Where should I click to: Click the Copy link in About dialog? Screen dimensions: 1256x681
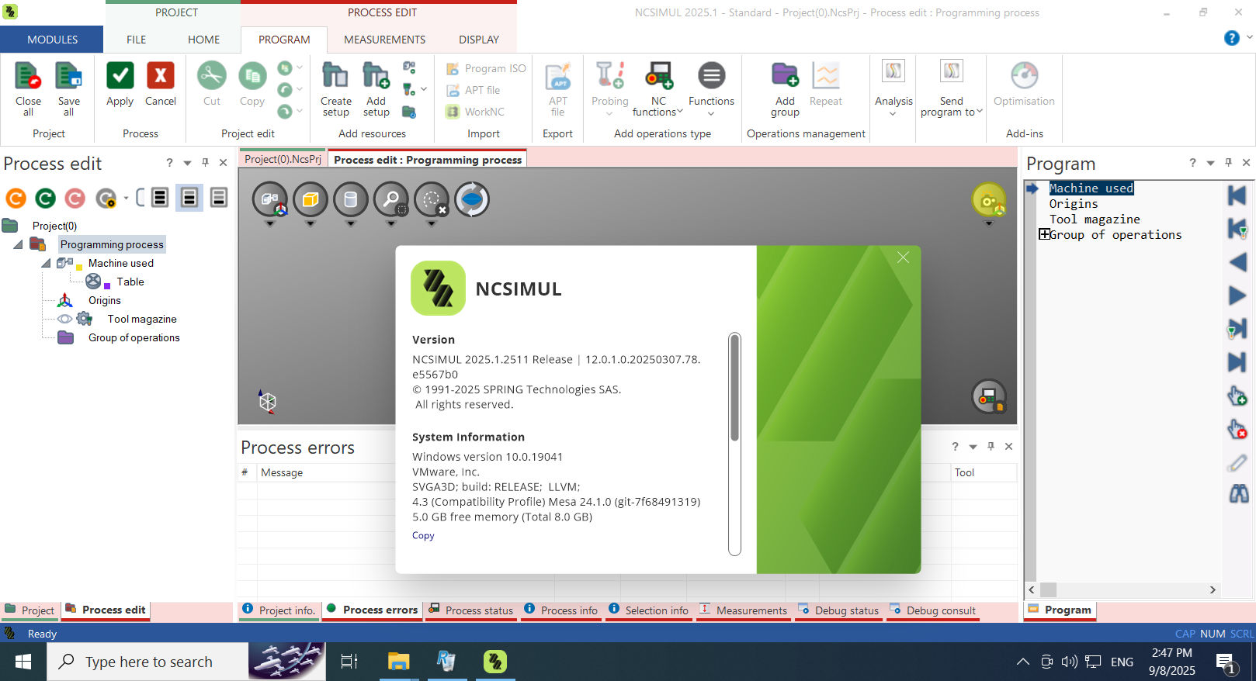423,535
